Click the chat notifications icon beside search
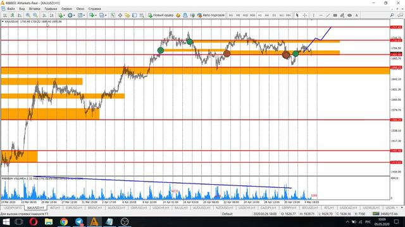This screenshot has height=227, width=405. pos(400,15)
